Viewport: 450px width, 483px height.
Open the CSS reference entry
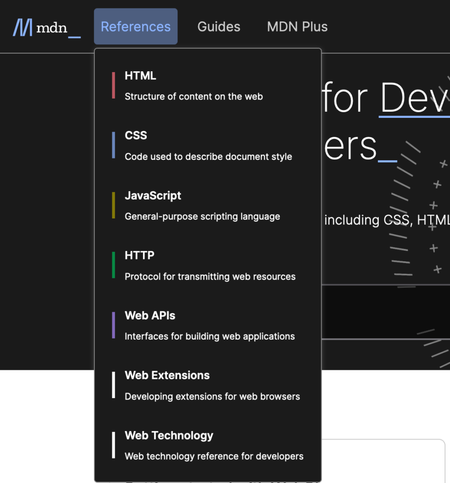click(x=136, y=136)
